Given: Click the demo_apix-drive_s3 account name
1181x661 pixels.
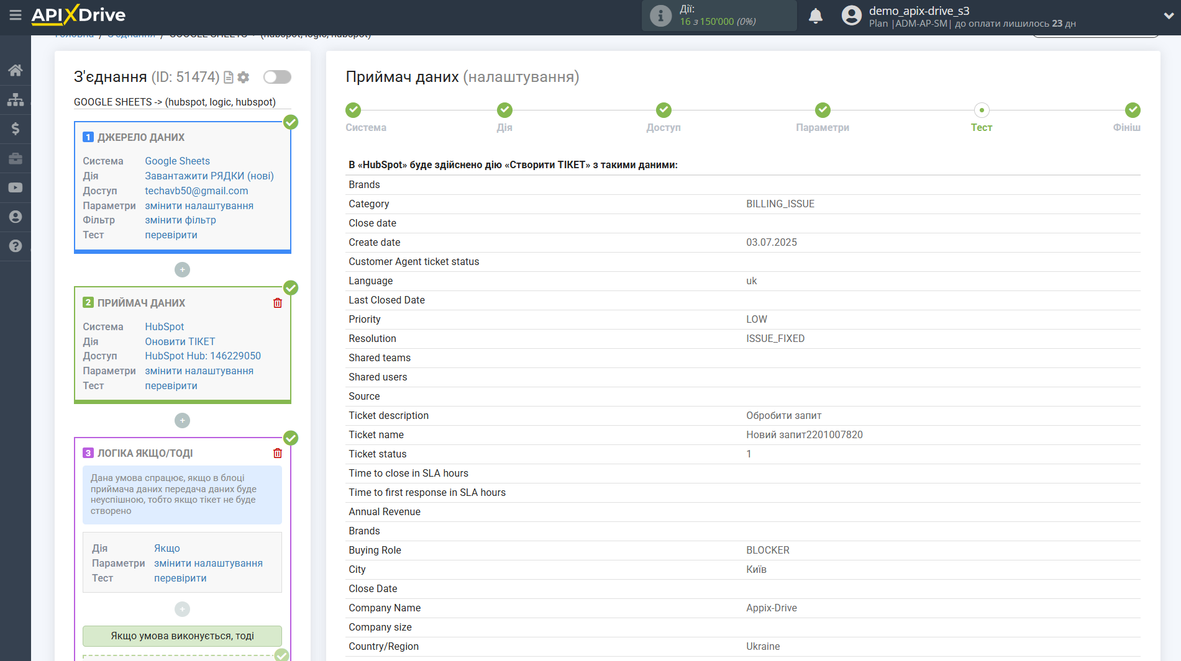Looking at the screenshot, I should (x=919, y=11).
